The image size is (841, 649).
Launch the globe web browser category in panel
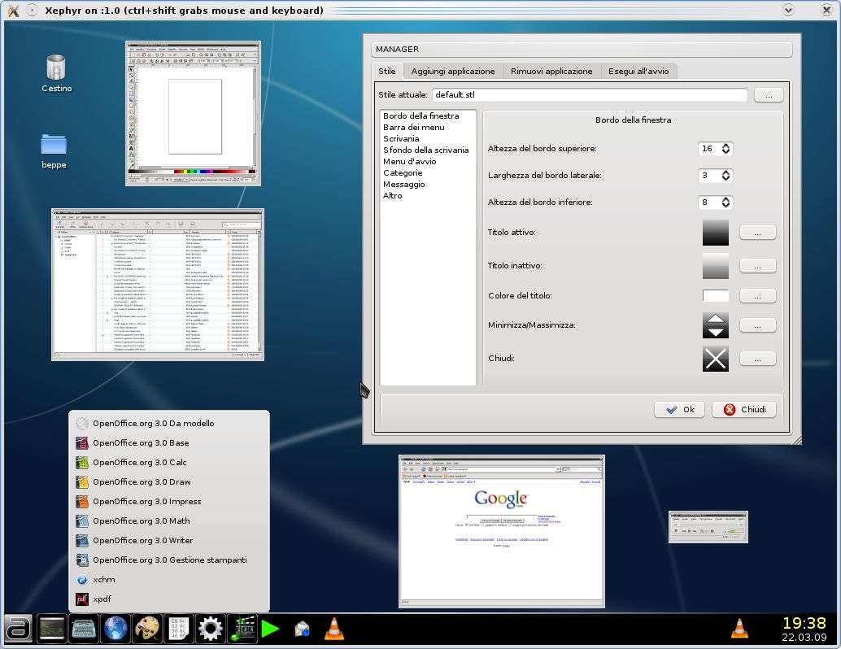point(115,628)
